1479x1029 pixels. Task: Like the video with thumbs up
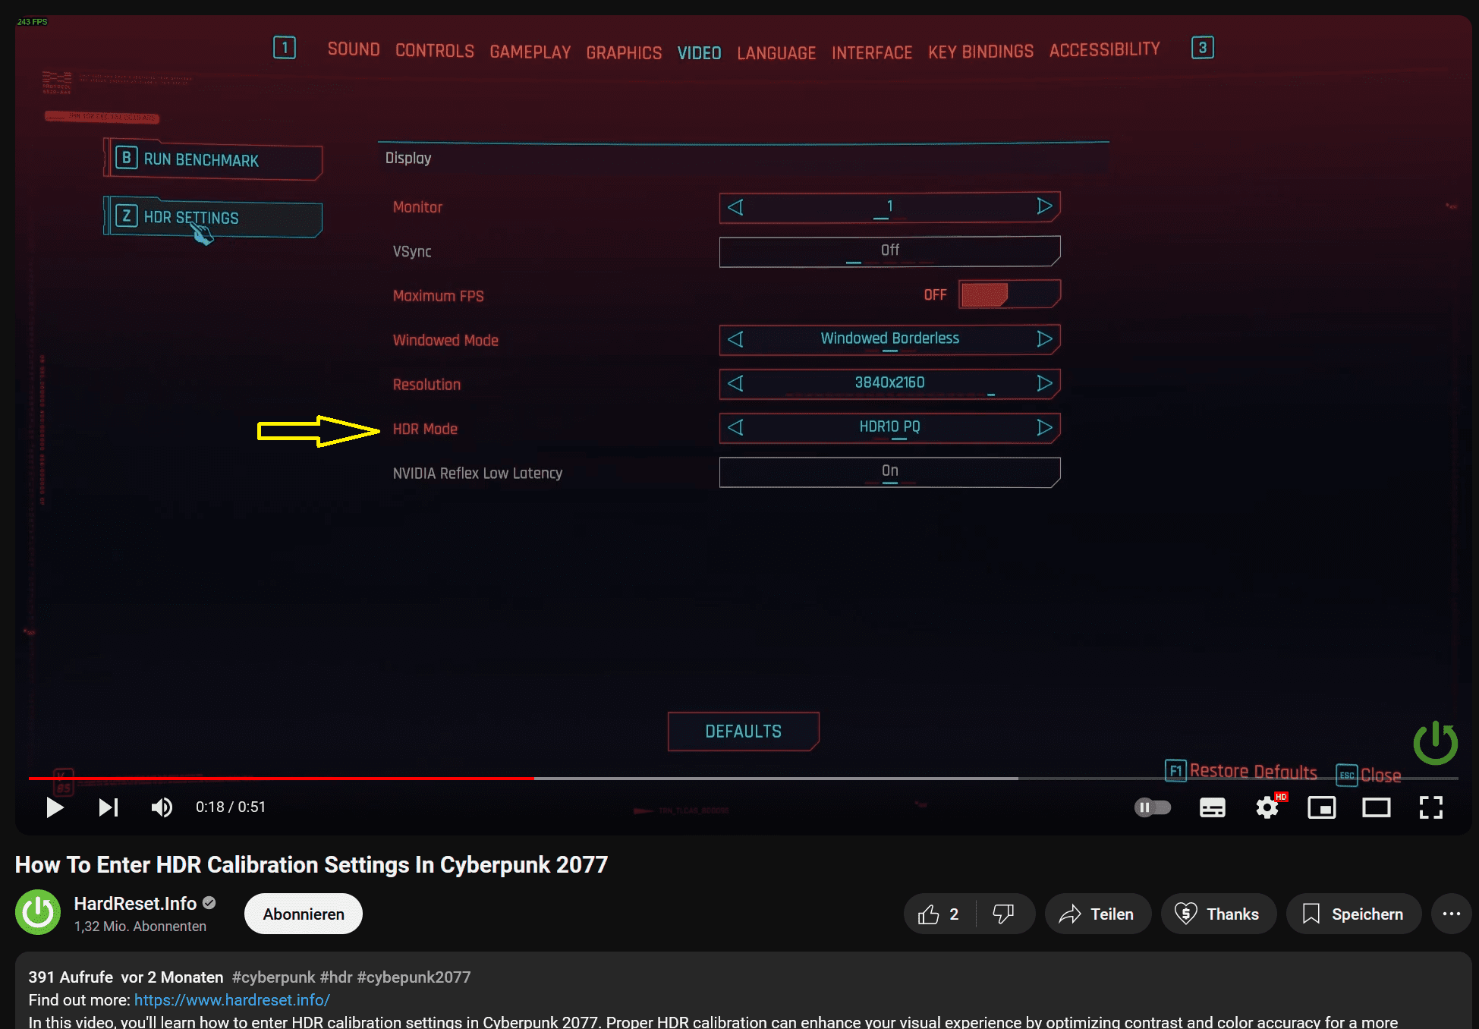pos(939,914)
